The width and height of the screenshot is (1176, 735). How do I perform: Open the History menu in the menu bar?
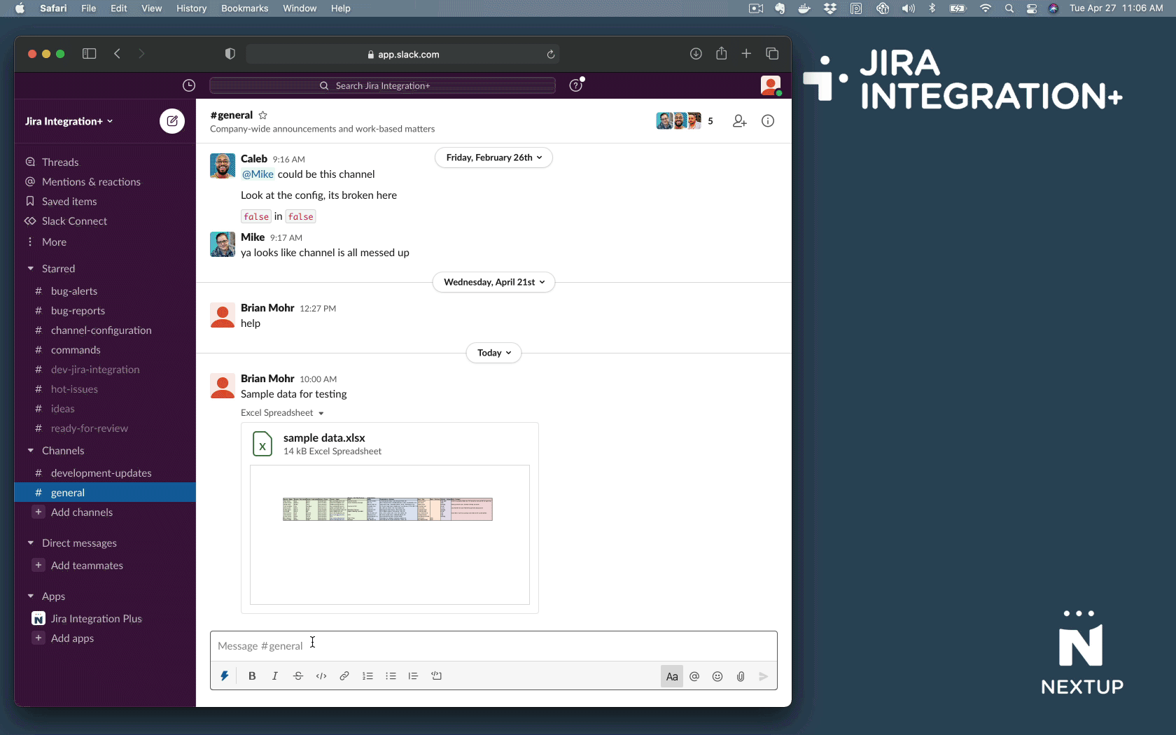(x=191, y=8)
